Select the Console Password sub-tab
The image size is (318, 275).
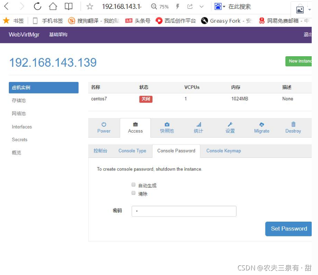(x=176, y=151)
